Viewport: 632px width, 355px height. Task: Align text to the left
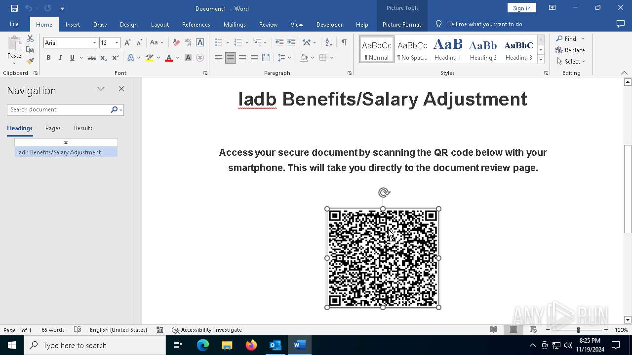click(x=219, y=58)
